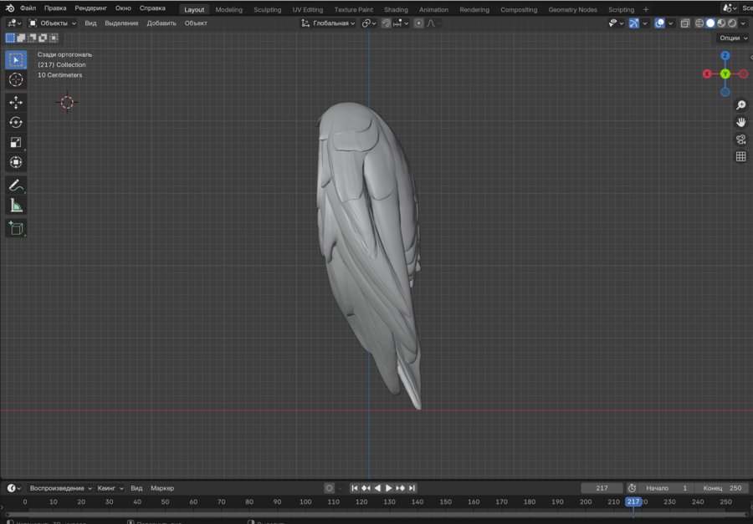Toggle X-ray view mode
This screenshot has height=524, width=753.
coord(685,23)
